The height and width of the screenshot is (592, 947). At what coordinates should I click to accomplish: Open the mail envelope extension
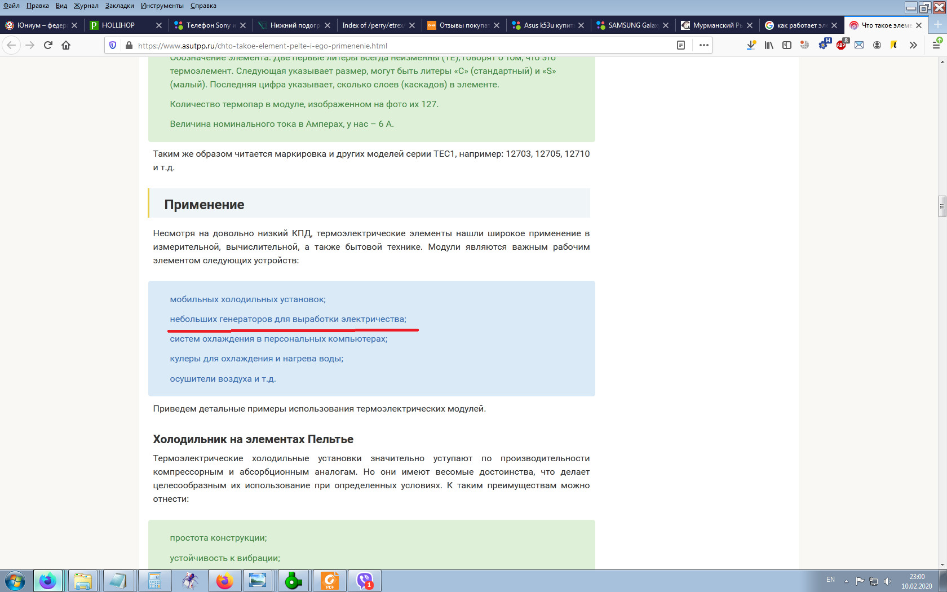tap(859, 45)
